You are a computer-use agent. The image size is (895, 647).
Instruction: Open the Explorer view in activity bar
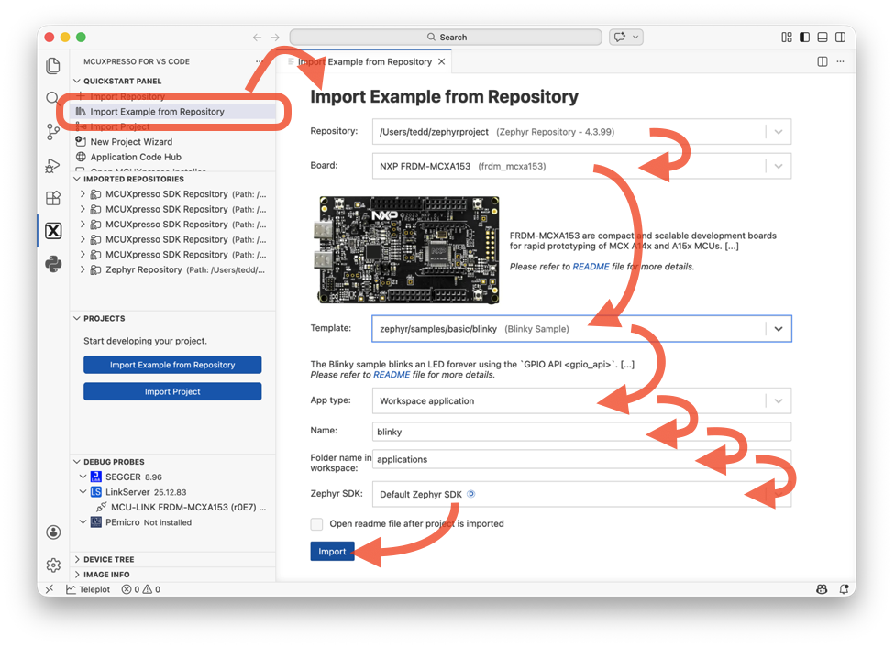[x=53, y=66]
